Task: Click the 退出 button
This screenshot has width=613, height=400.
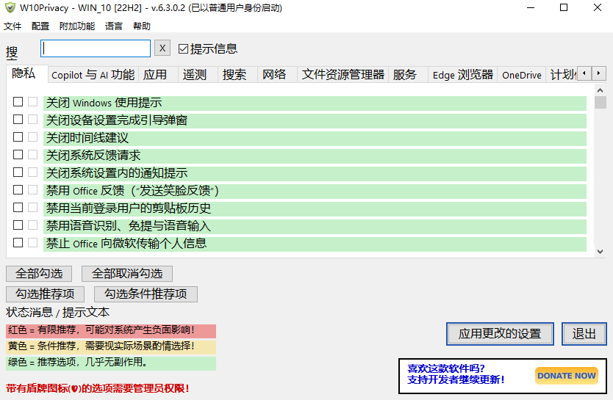Action: 584,334
